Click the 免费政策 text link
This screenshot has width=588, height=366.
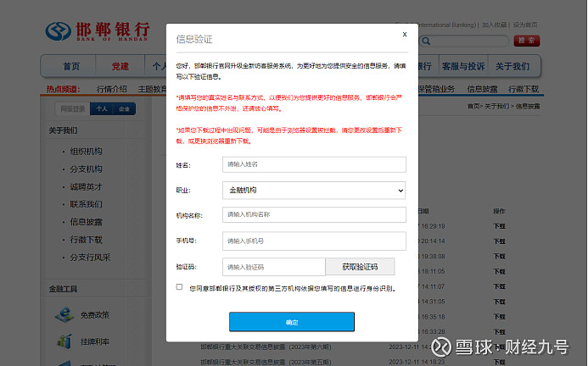[95, 315]
